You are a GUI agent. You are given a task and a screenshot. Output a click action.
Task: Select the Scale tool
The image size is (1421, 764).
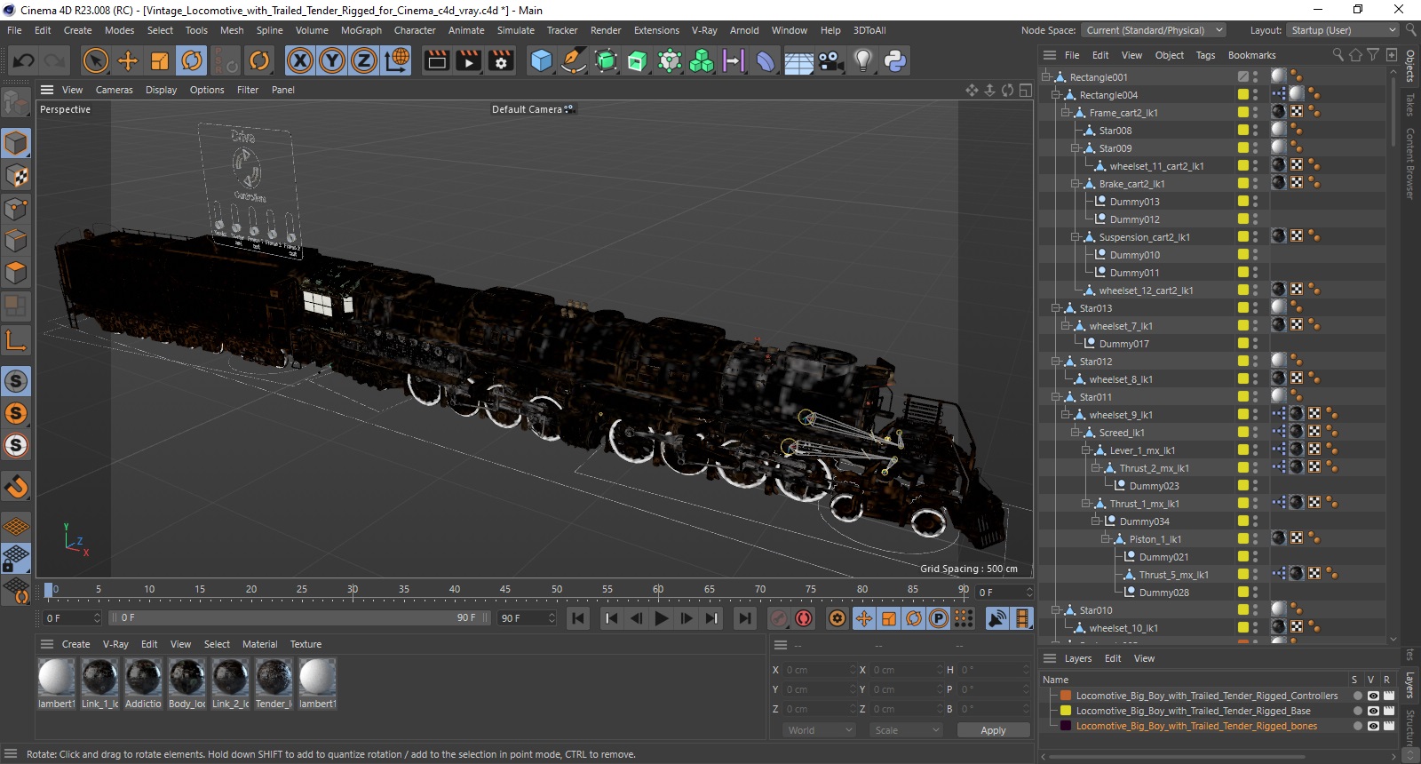pos(160,60)
